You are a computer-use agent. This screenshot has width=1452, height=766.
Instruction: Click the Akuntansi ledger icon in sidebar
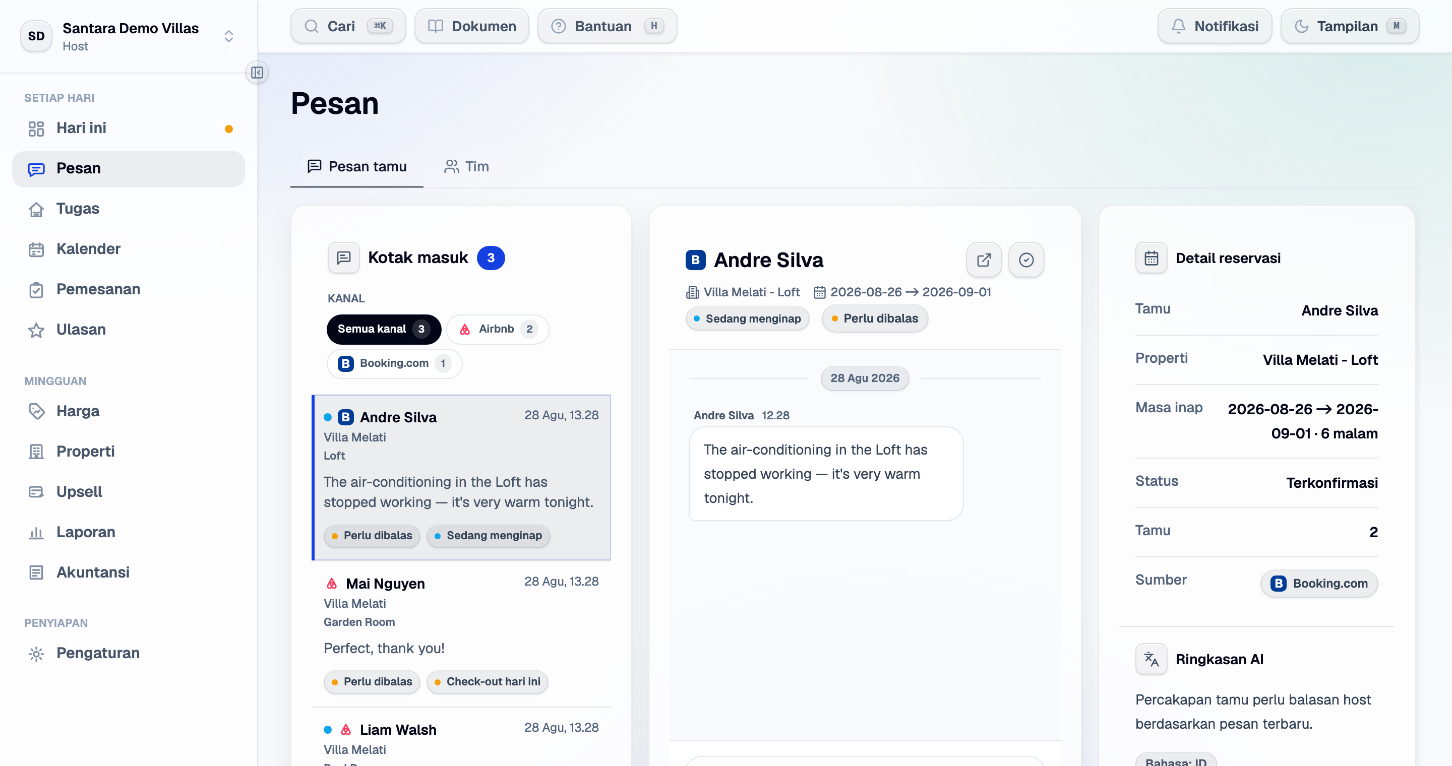36,573
